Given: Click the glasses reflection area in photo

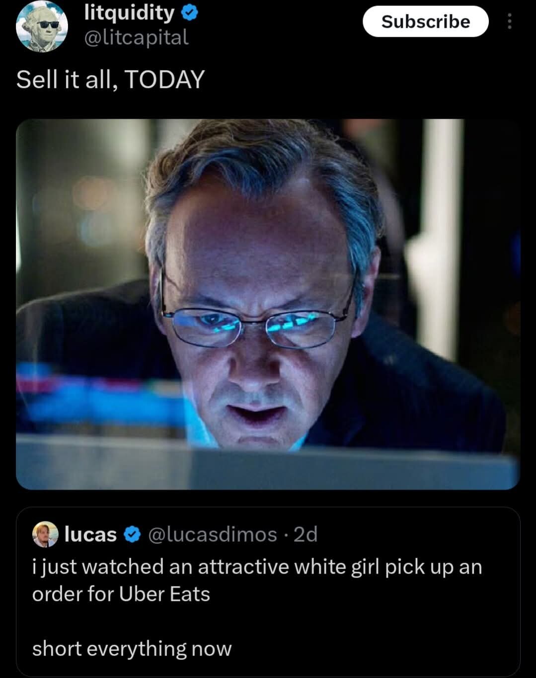Looking at the screenshot, I should click(x=254, y=326).
